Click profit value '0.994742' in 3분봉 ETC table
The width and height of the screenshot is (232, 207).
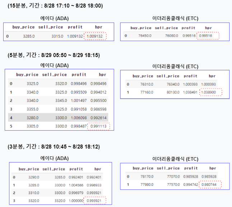(x=191, y=184)
